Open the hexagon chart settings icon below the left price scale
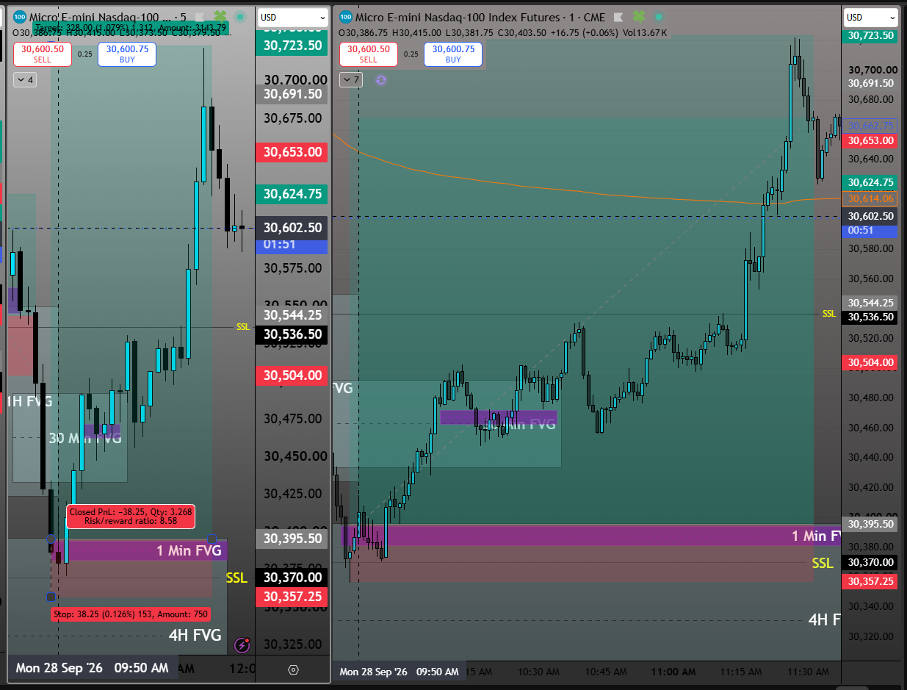Viewport: 907px width, 690px height. pos(293,669)
